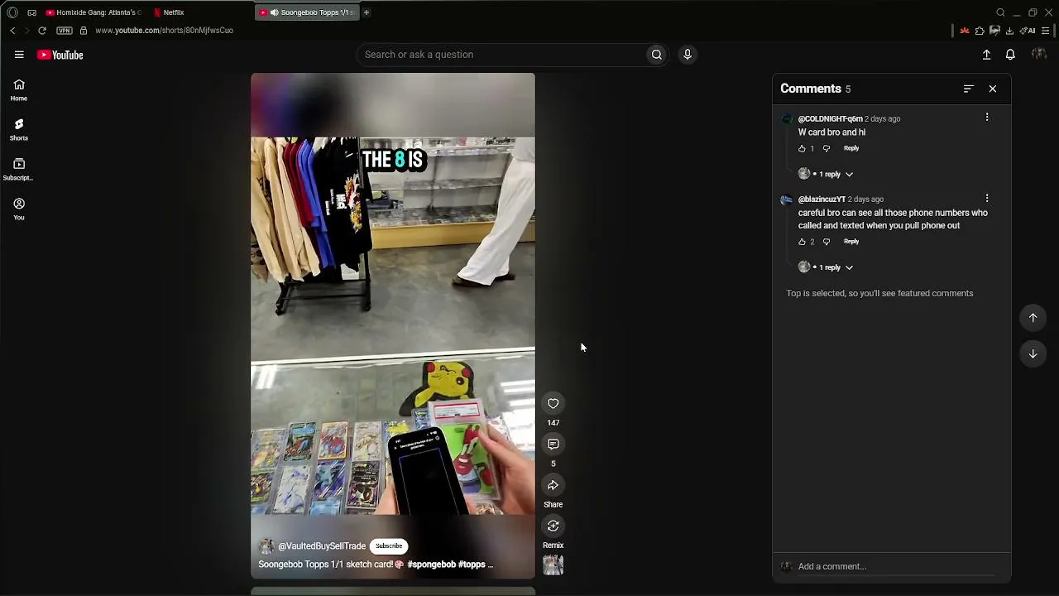The image size is (1059, 596).
Task: Subscribe to @VaultedBuySellTrade
Action: (x=389, y=546)
